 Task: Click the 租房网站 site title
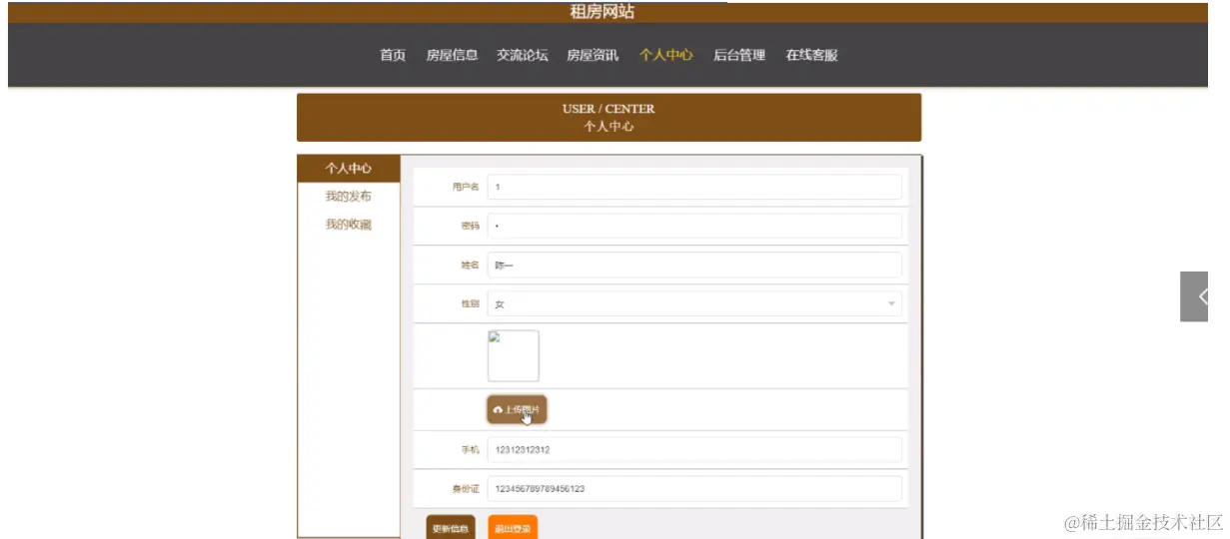(x=602, y=12)
